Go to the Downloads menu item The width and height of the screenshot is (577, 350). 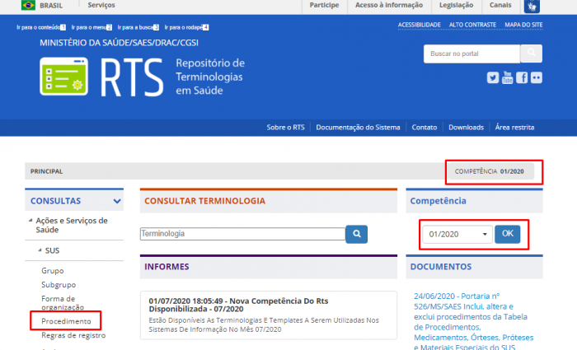point(466,128)
